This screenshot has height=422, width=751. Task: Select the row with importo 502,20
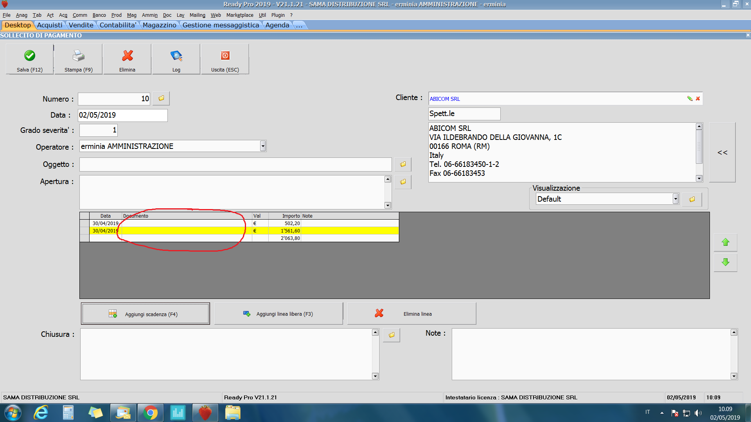pos(239,224)
